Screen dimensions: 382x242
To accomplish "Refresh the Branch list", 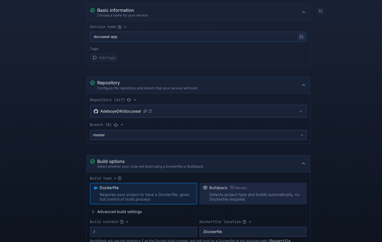I will [x=116, y=125].
